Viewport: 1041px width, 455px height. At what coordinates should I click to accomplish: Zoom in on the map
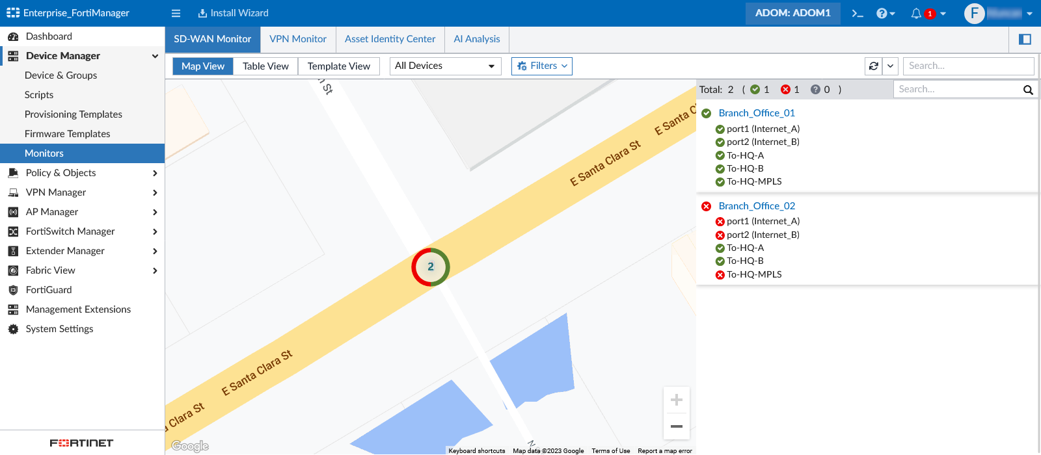677,400
